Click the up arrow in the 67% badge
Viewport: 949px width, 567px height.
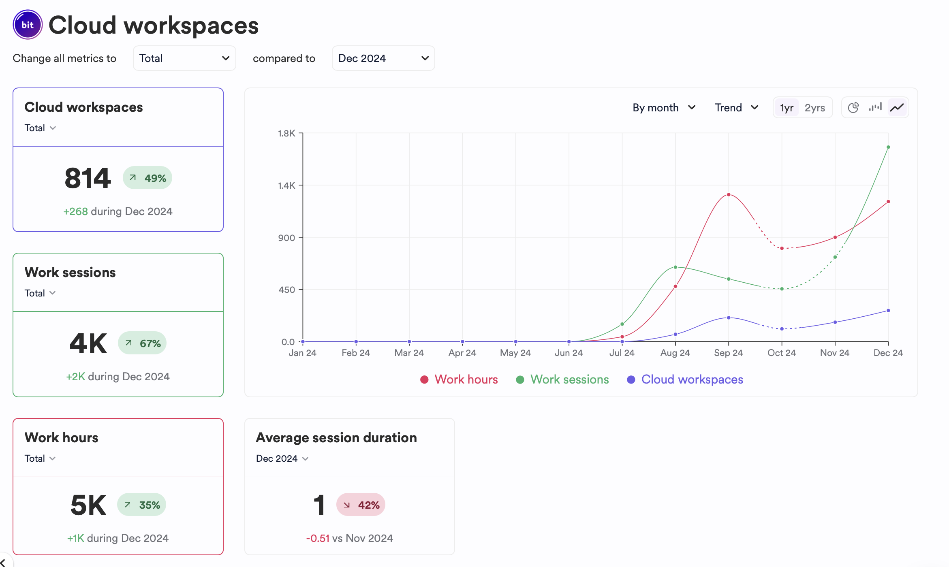128,343
